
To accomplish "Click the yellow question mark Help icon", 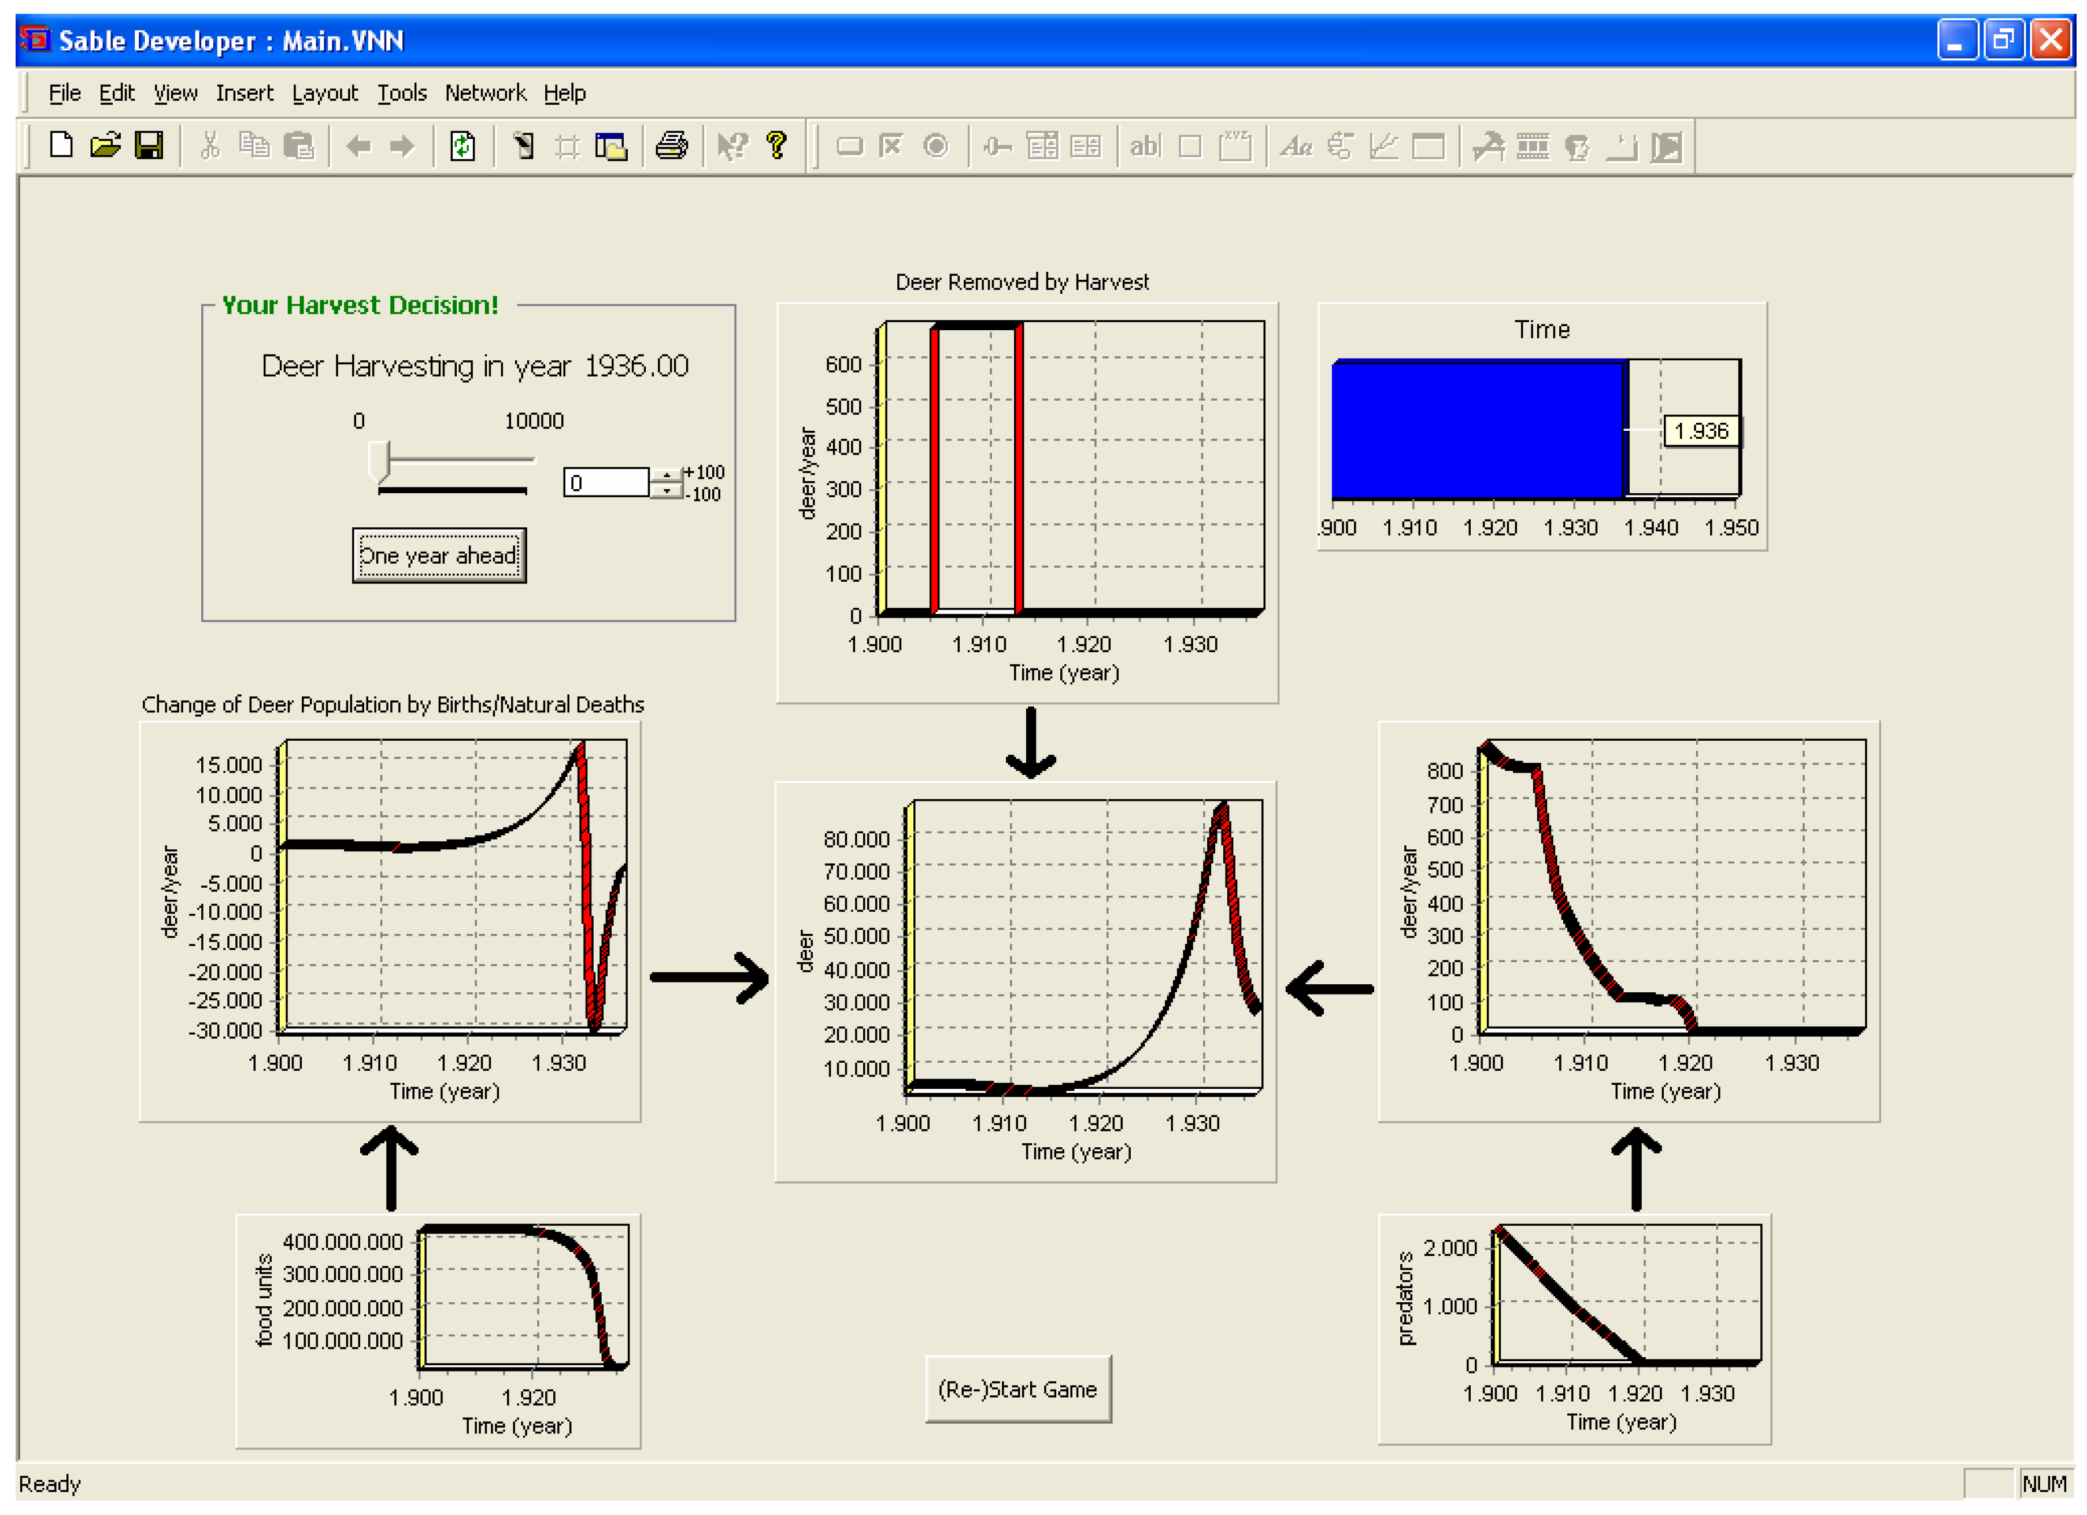I will pyautogui.click(x=776, y=145).
